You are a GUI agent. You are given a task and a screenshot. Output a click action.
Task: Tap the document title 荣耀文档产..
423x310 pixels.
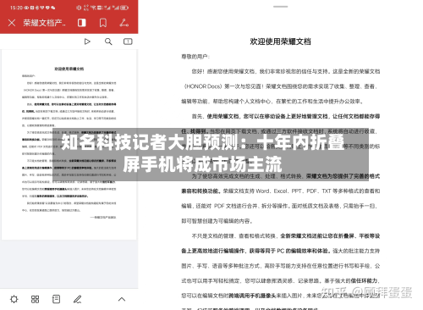coord(44,23)
